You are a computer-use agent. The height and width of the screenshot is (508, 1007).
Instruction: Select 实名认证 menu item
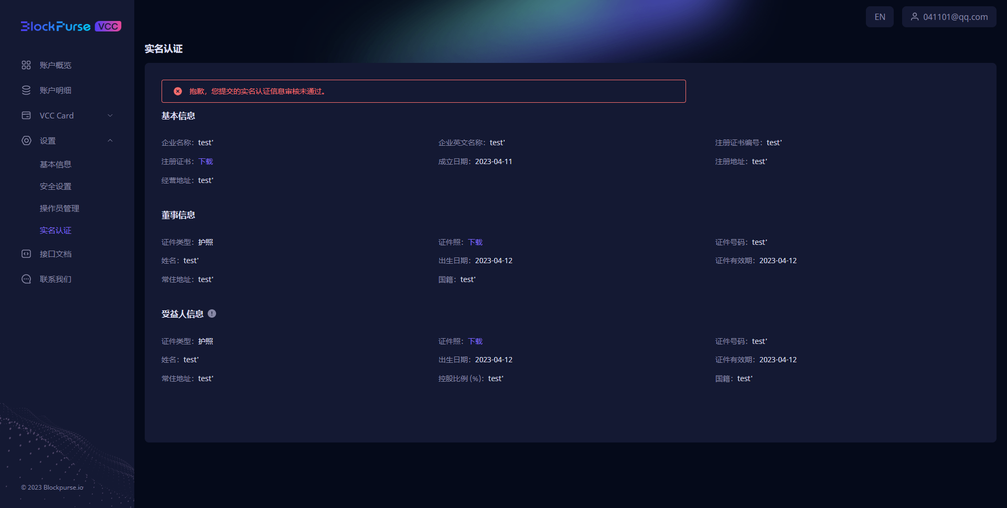coord(56,231)
